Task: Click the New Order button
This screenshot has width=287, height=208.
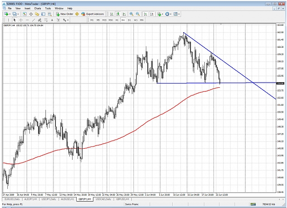Action: [x=65, y=14]
